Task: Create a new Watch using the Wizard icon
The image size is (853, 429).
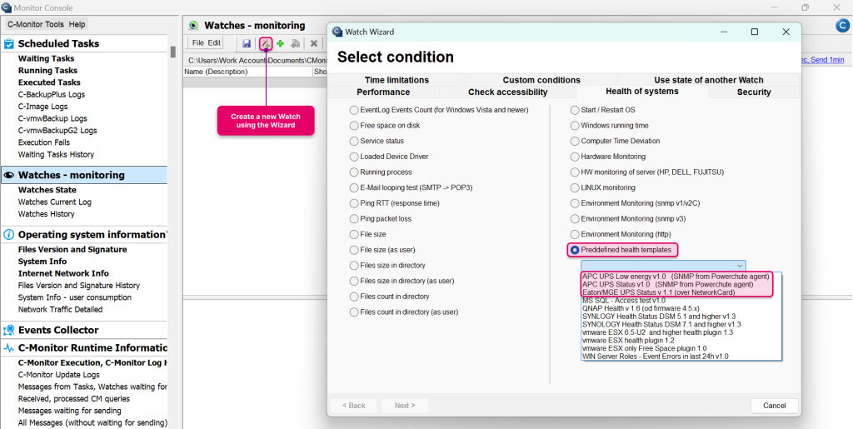Action: 265,43
